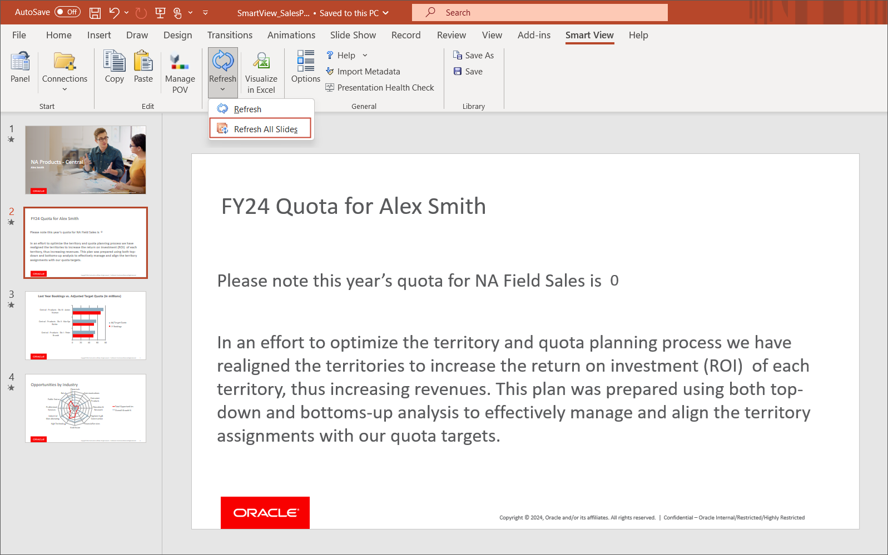Viewport: 888px width, 555px height.
Task: Open the saved location dropdown by filename
Action: point(385,13)
